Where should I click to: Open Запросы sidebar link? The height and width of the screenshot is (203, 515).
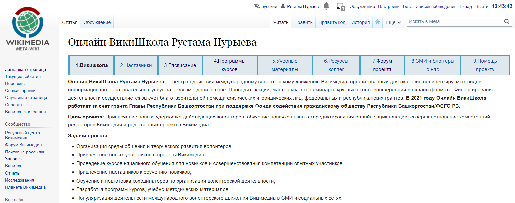pyautogui.click(x=14, y=159)
